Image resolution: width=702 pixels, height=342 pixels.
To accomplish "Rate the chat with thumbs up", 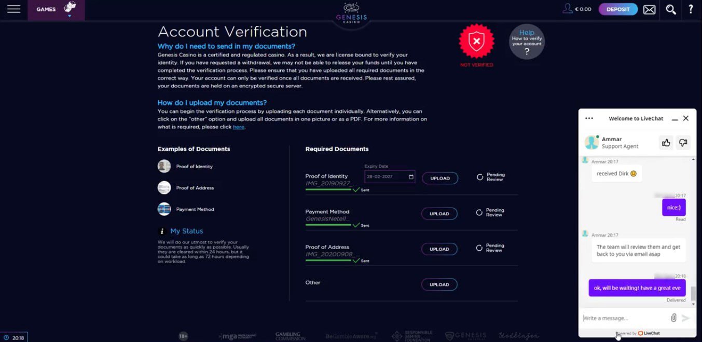I will pos(666,143).
